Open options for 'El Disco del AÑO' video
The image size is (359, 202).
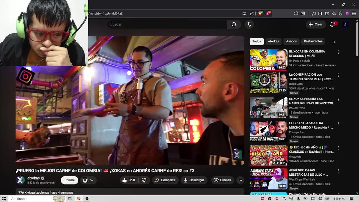pyautogui.click(x=338, y=148)
